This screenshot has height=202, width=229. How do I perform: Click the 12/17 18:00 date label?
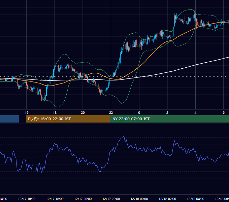(x=55, y=199)
